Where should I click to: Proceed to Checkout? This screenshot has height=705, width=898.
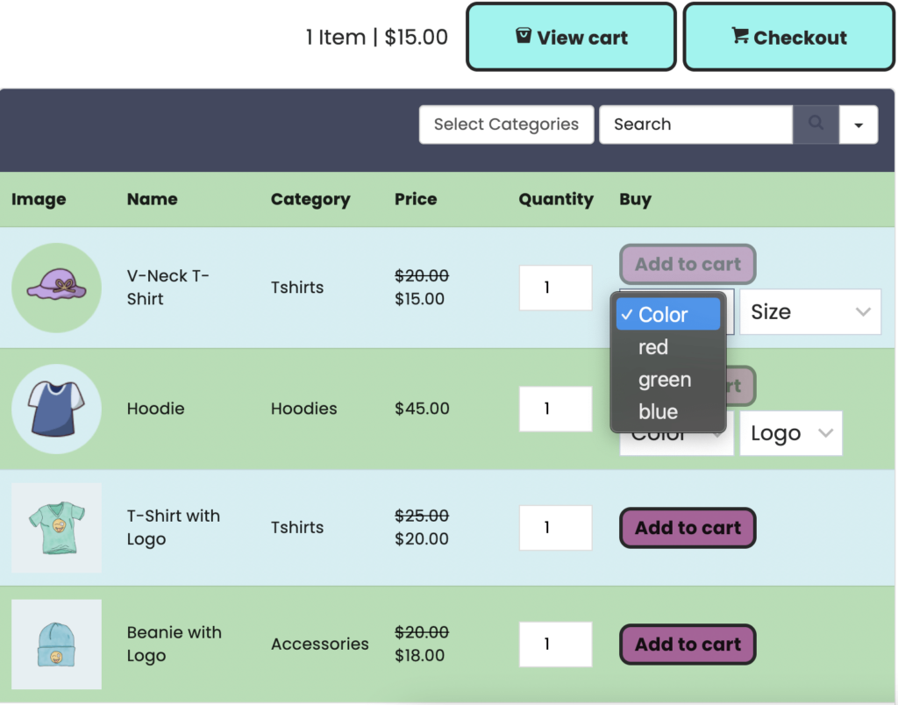pyautogui.click(x=788, y=36)
